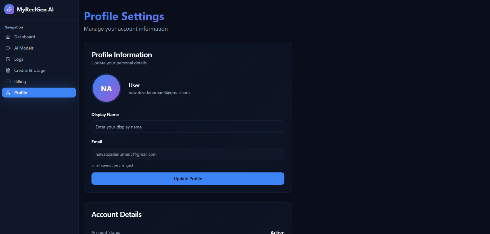Open the Dashboard navigation item
Image resolution: width=490 pixels, height=234 pixels.
tap(39, 37)
